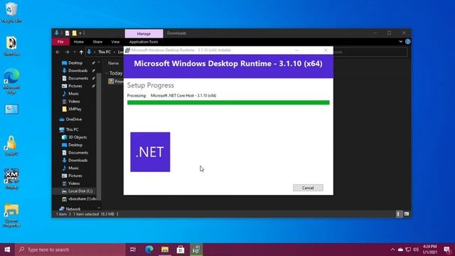The image size is (455, 256).
Task: Open Task View on the taskbar
Action: (133, 250)
